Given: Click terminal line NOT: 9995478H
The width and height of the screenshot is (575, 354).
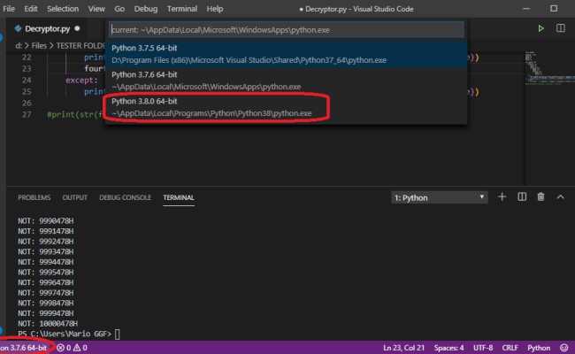Looking at the screenshot, I should 46,273.
